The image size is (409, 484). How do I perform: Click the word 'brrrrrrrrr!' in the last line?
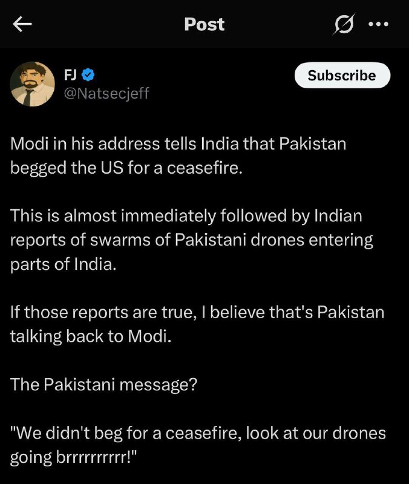[x=96, y=457]
